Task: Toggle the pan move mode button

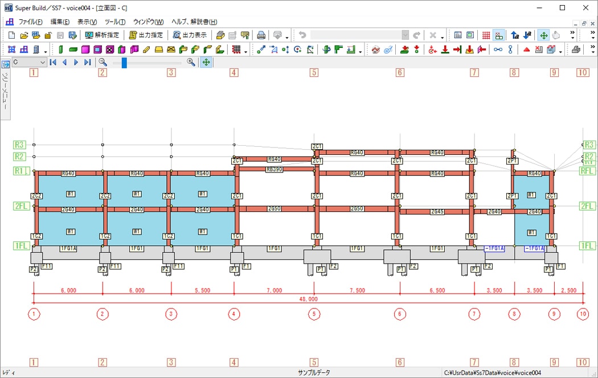Action: tap(543, 35)
